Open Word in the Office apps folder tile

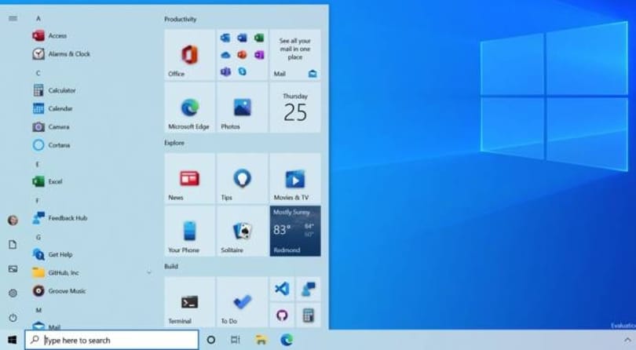pos(242,38)
